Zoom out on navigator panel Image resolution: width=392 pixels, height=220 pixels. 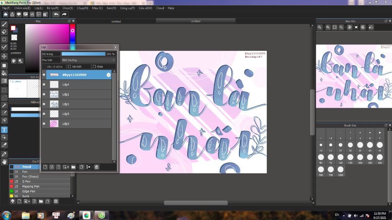pyautogui.click(x=341, y=27)
